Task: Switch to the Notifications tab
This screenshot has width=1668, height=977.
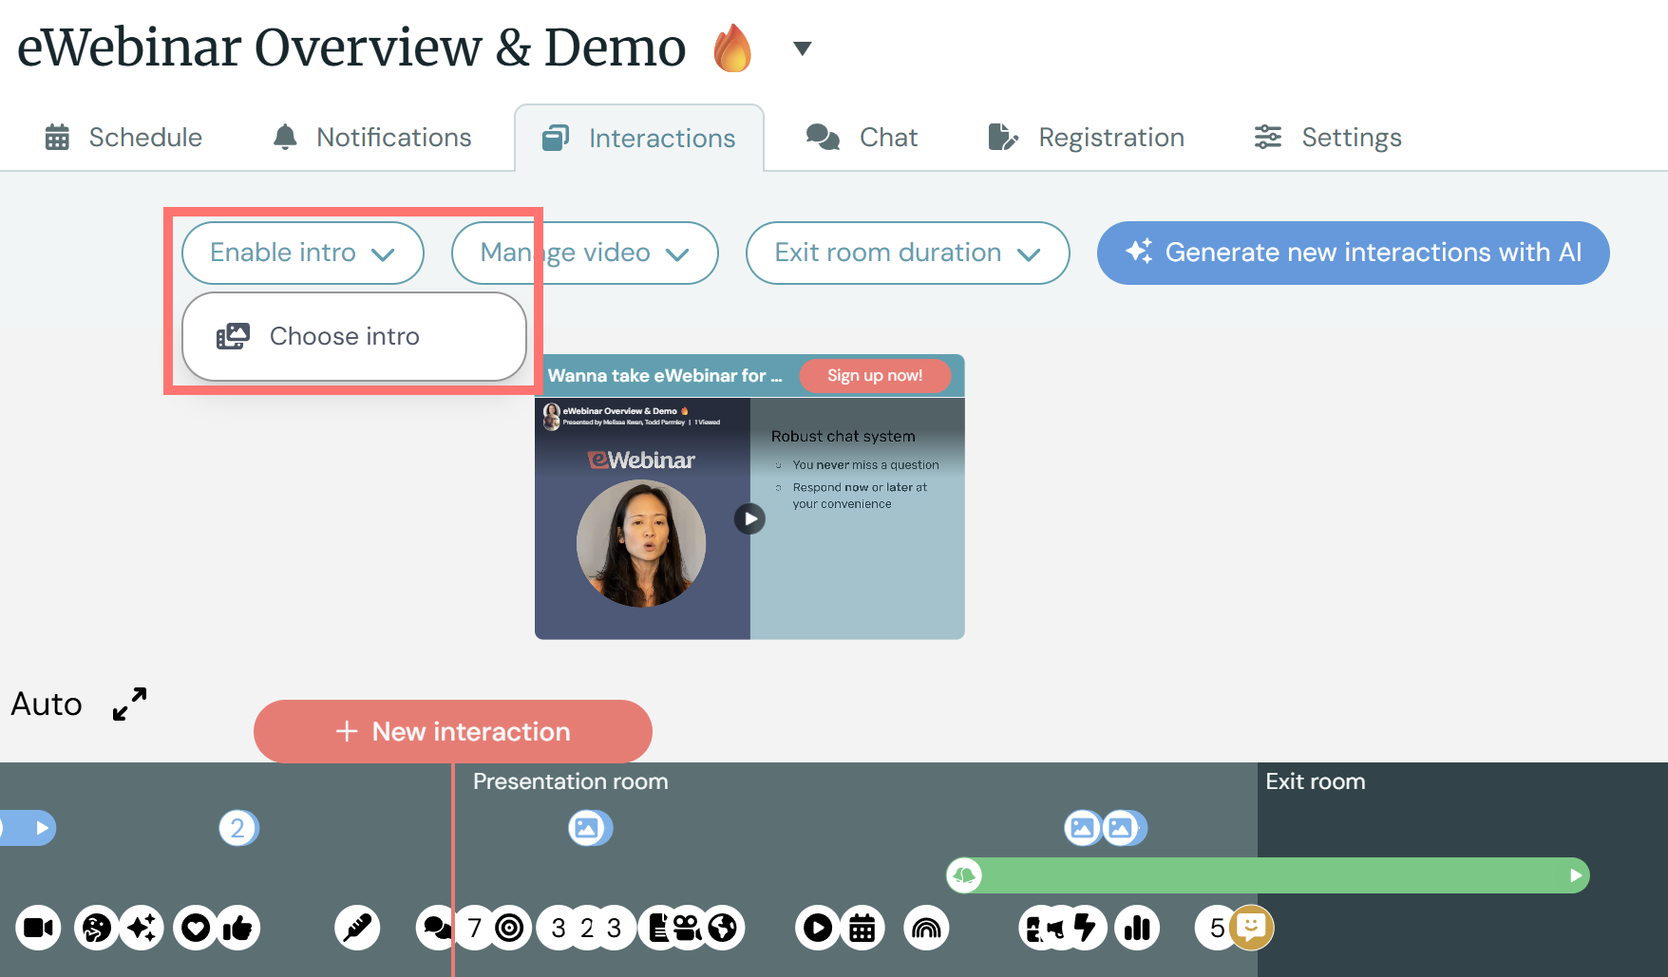Action: [x=372, y=138]
